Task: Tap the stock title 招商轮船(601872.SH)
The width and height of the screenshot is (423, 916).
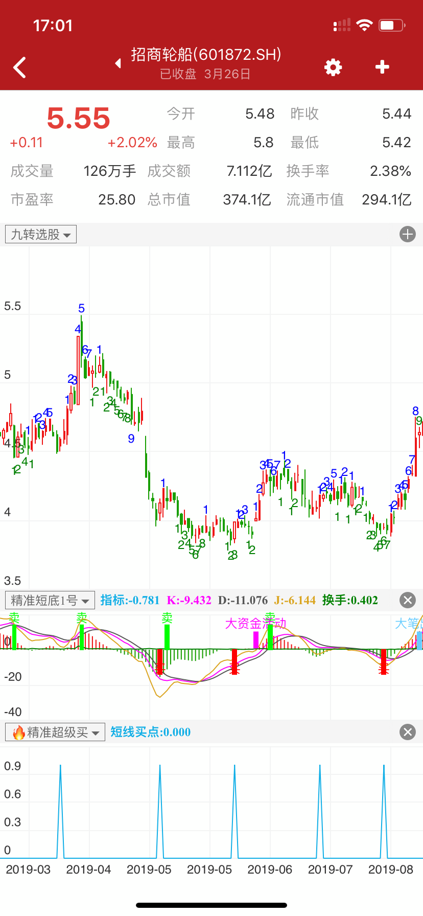Action: coord(206,54)
